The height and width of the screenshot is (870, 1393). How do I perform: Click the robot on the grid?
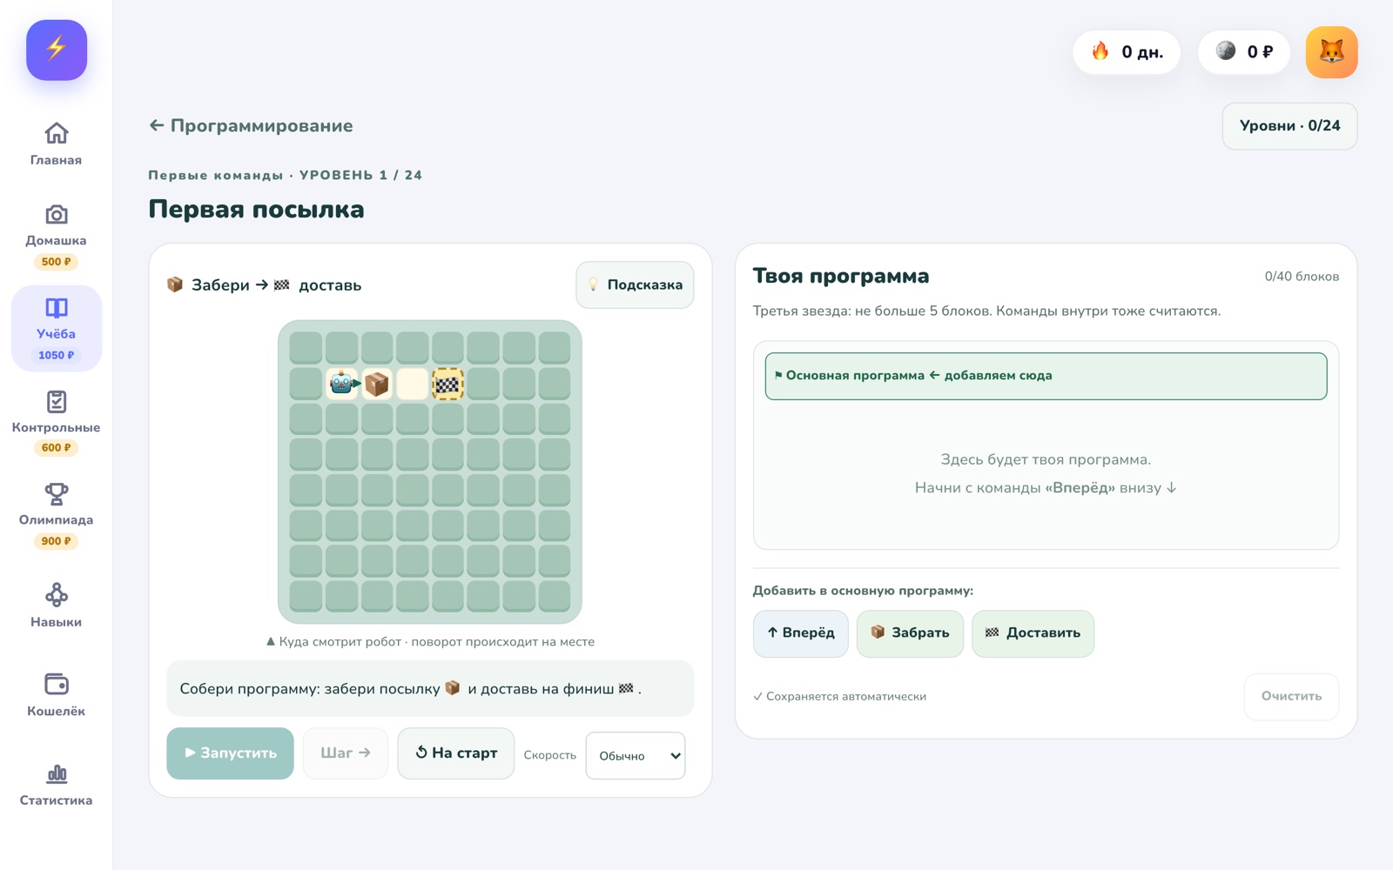[341, 384]
